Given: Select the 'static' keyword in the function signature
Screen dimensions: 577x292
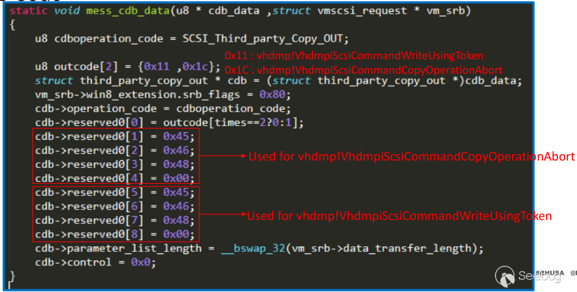Looking at the screenshot, I should 29,11.
